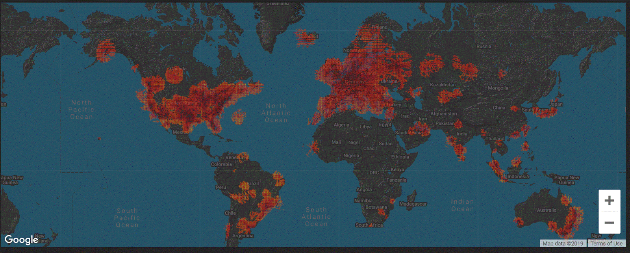Click the Kazakhstan label on map
630x253 pixels.
click(443, 85)
